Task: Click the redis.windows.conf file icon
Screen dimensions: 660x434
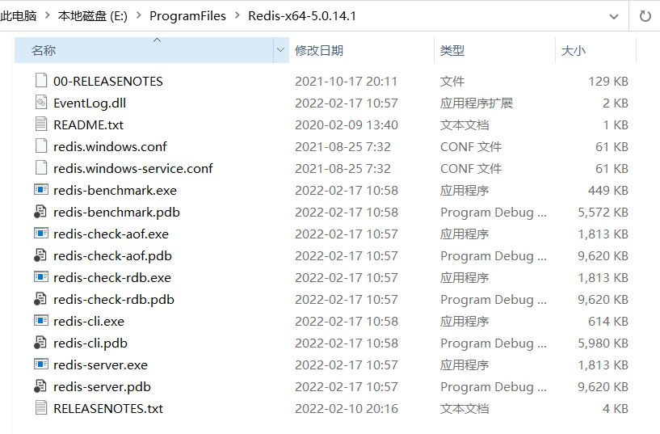Action: point(41,146)
